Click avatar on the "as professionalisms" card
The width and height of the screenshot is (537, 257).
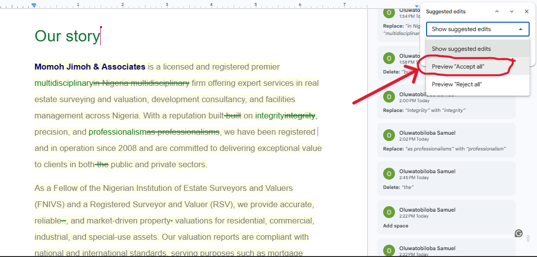(x=389, y=135)
